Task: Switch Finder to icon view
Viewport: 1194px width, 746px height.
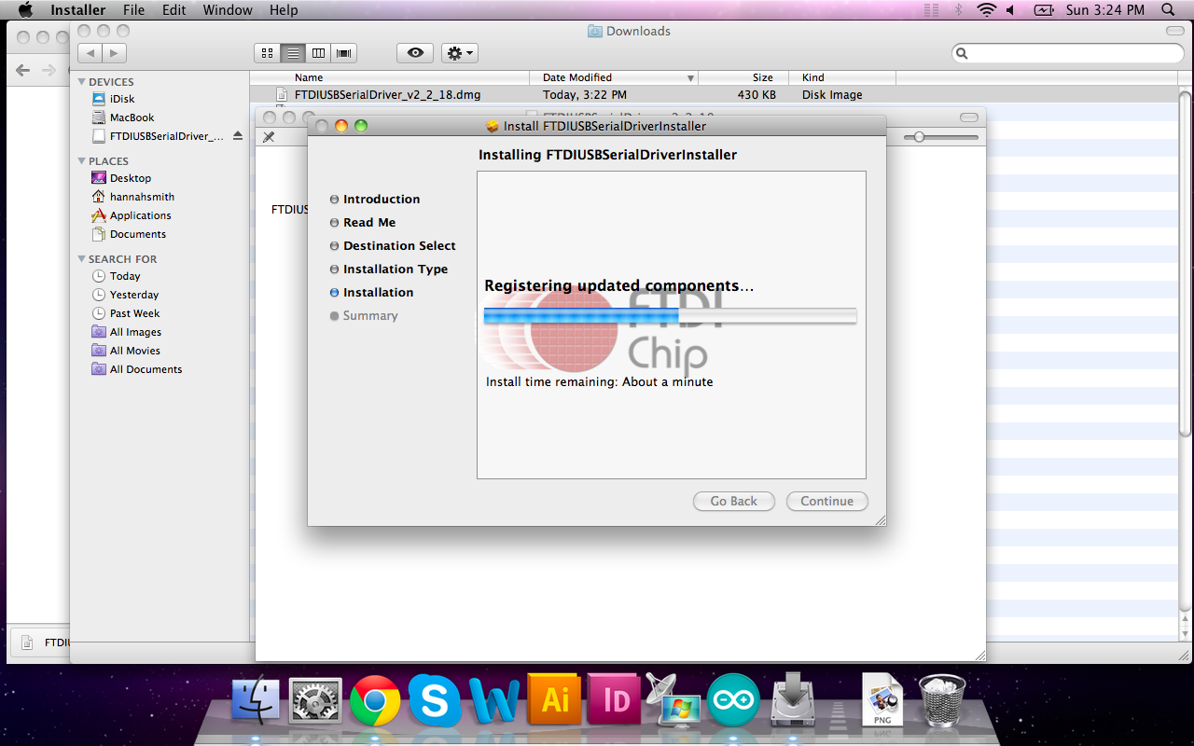Action: pyautogui.click(x=268, y=53)
